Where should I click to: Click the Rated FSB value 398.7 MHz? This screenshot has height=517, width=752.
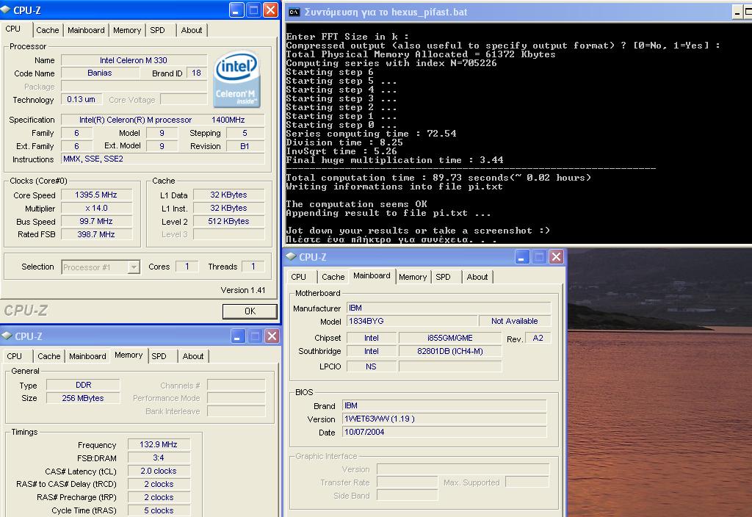[x=96, y=234]
